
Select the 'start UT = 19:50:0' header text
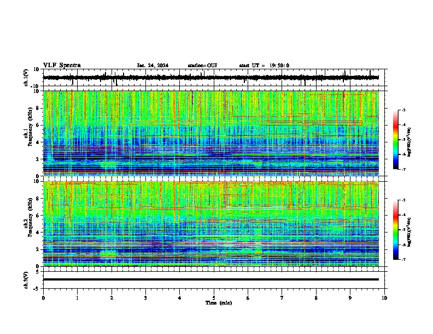264,65
